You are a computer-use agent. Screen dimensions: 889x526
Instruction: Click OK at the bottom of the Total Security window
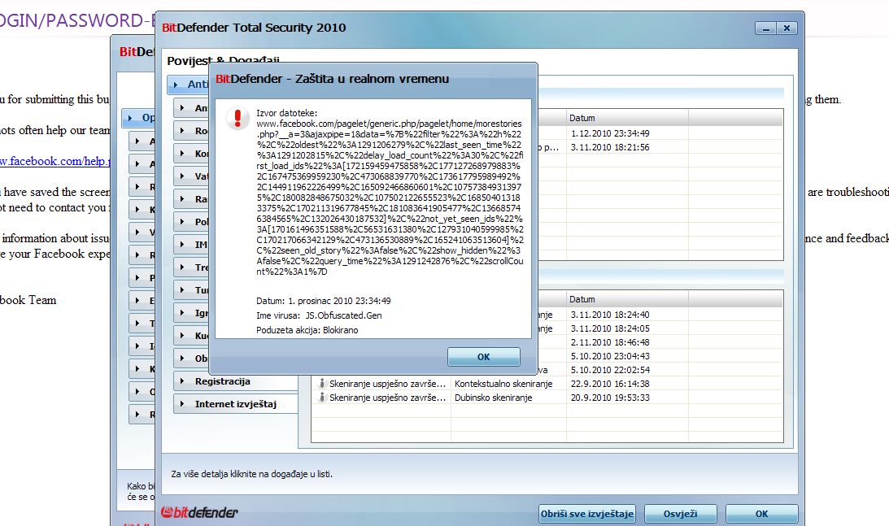[x=761, y=514]
